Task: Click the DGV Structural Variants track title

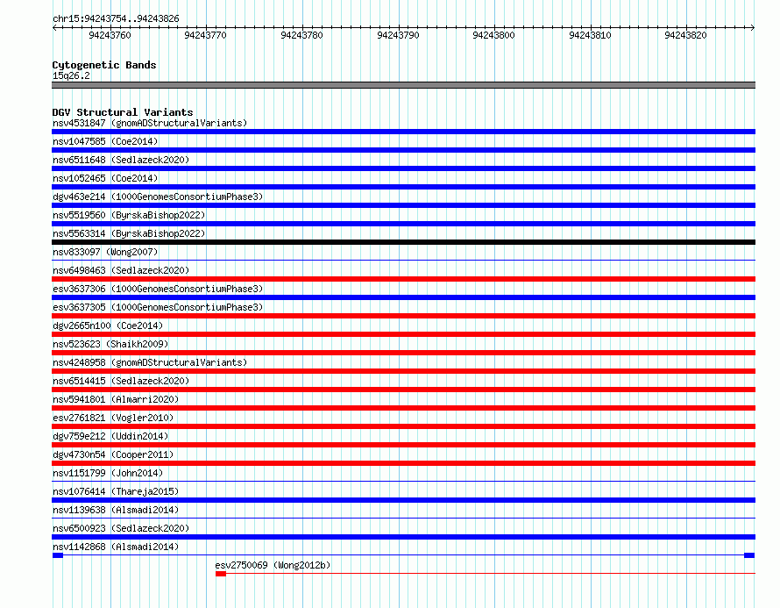Action: point(123,112)
